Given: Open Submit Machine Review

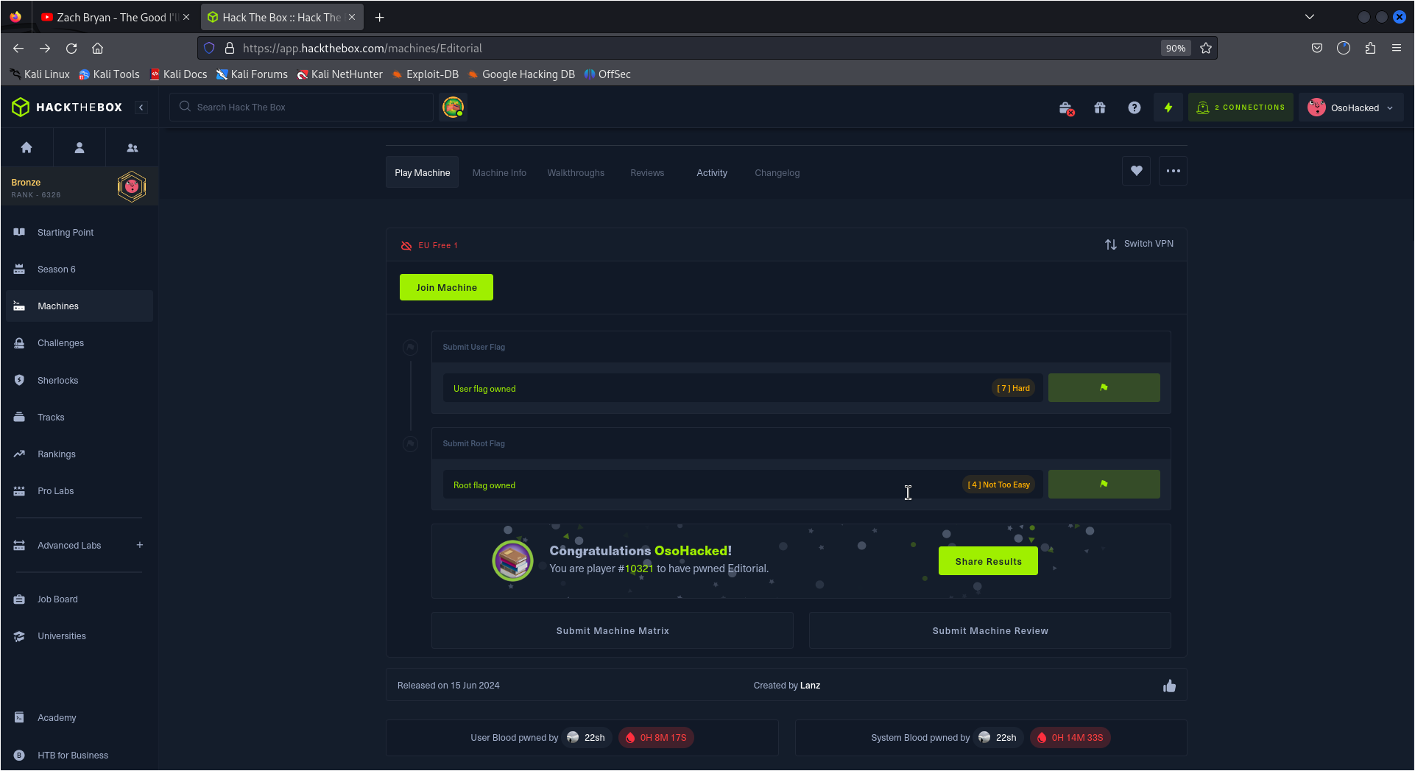Looking at the screenshot, I should coord(990,631).
